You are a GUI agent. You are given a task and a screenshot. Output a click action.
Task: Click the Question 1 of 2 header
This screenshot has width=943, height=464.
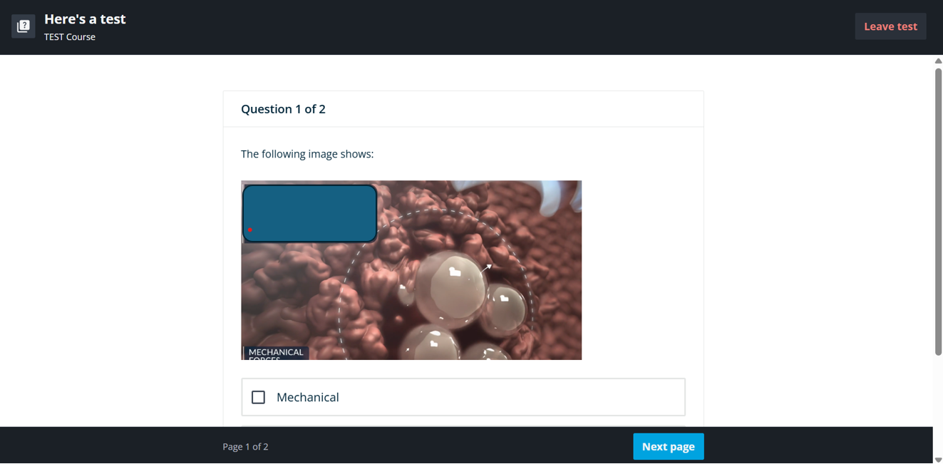point(283,109)
